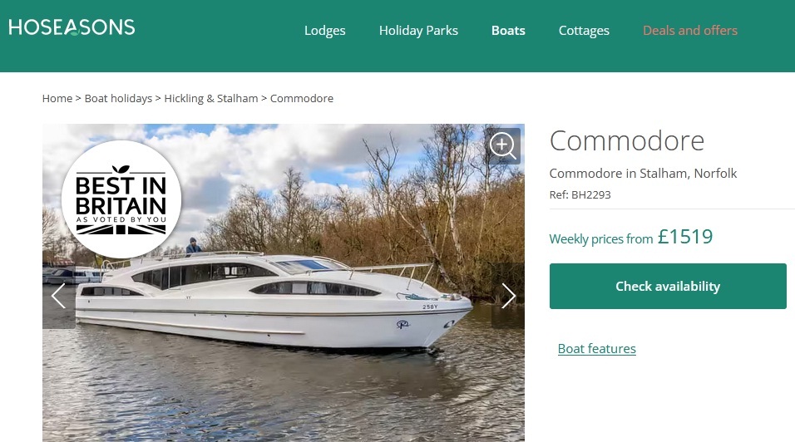Jump to Boat features link
The width and height of the screenshot is (795, 442).
pos(597,349)
